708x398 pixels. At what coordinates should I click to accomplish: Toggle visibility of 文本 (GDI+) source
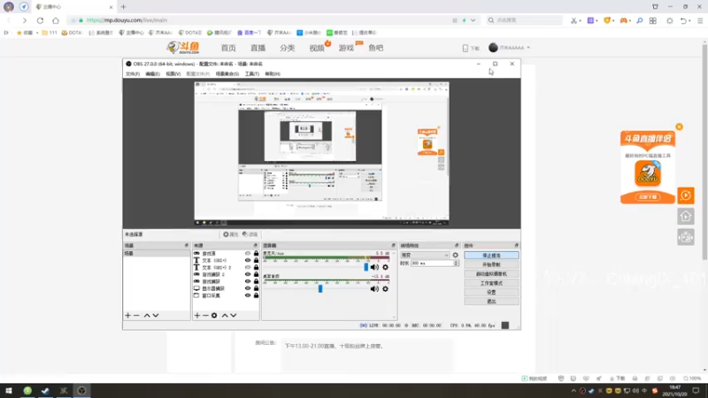pos(248,260)
